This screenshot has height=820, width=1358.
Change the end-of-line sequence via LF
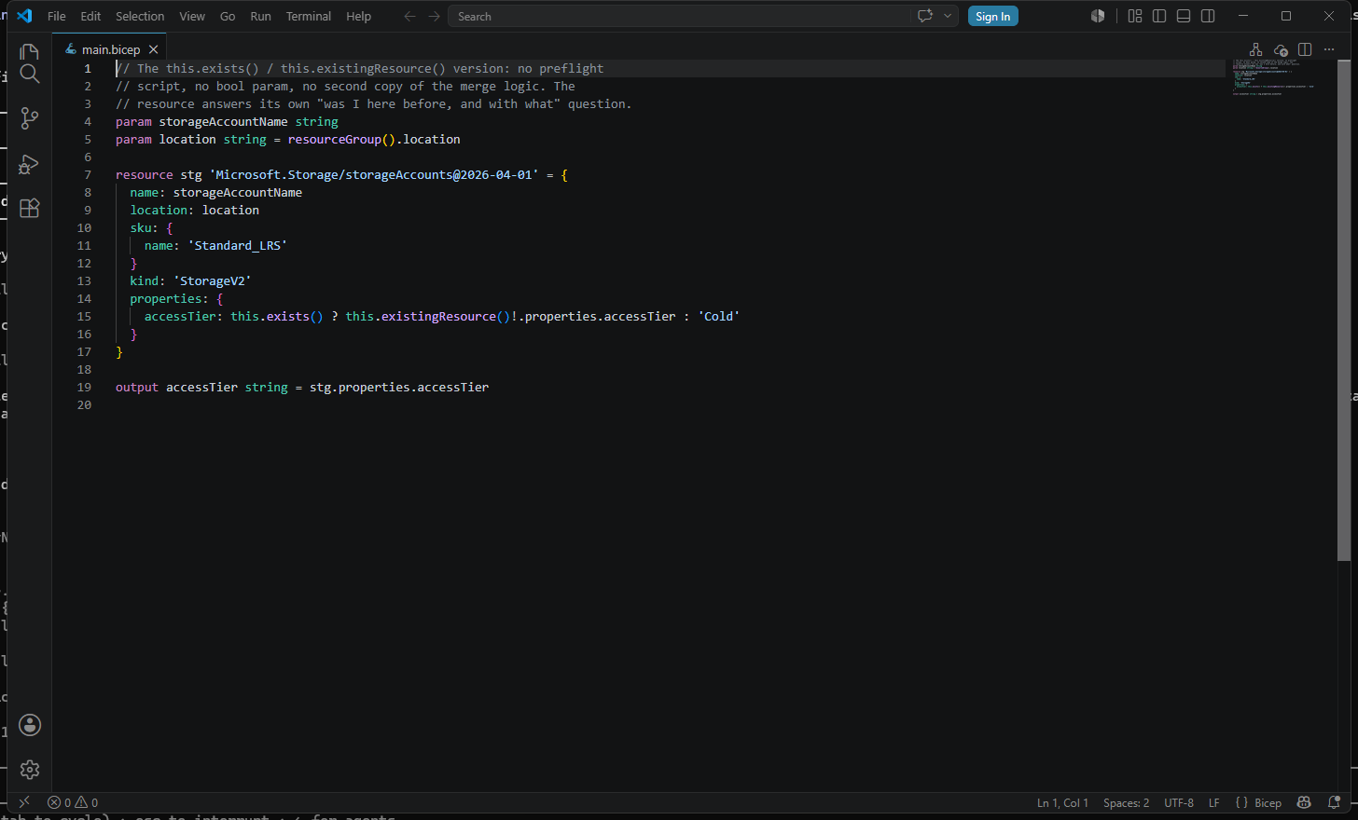point(1213,802)
